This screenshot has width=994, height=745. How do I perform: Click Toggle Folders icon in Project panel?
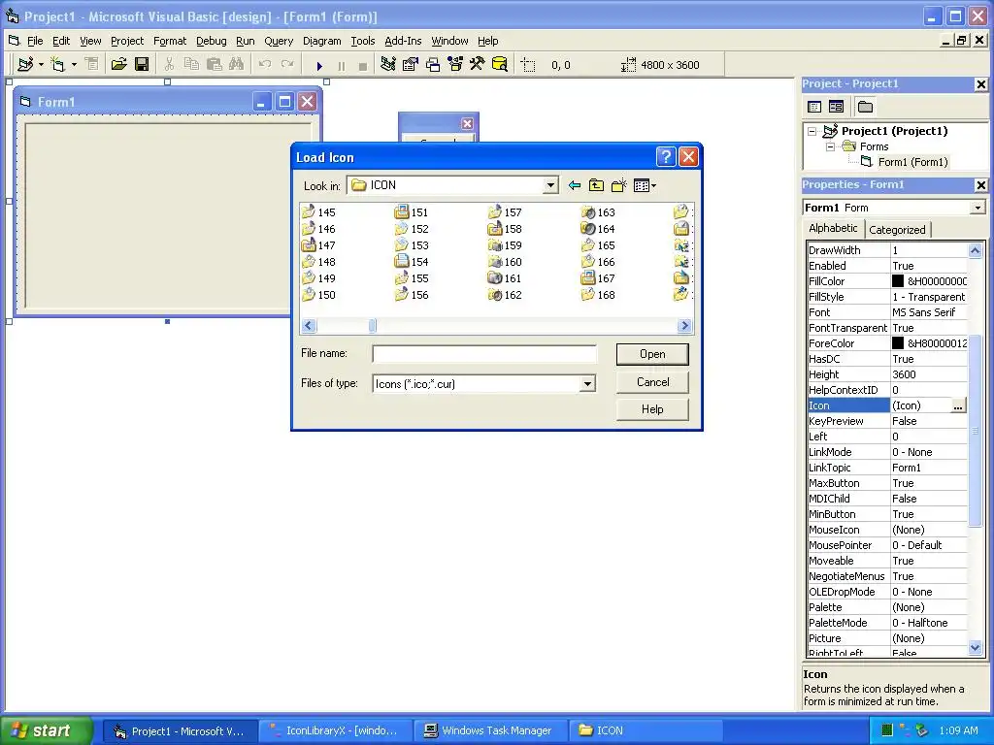[x=865, y=107]
